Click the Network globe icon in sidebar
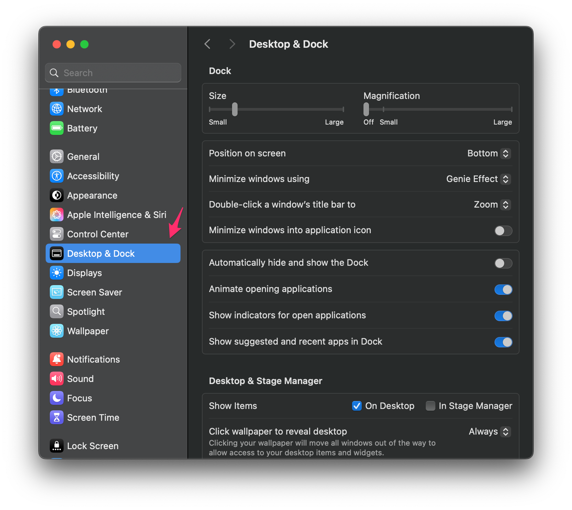 (57, 109)
